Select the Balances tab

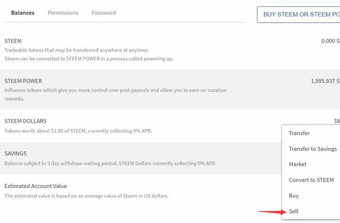[x=23, y=13]
